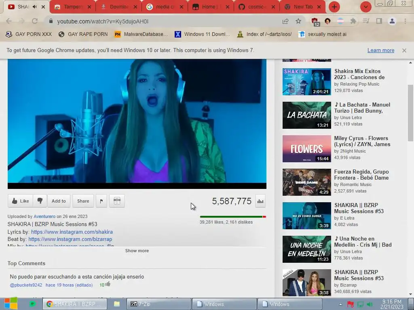Image resolution: width=414 pixels, height=310 pixels.
Task: Click the volume speaker tray icon
Action: (x=370, y=304)
